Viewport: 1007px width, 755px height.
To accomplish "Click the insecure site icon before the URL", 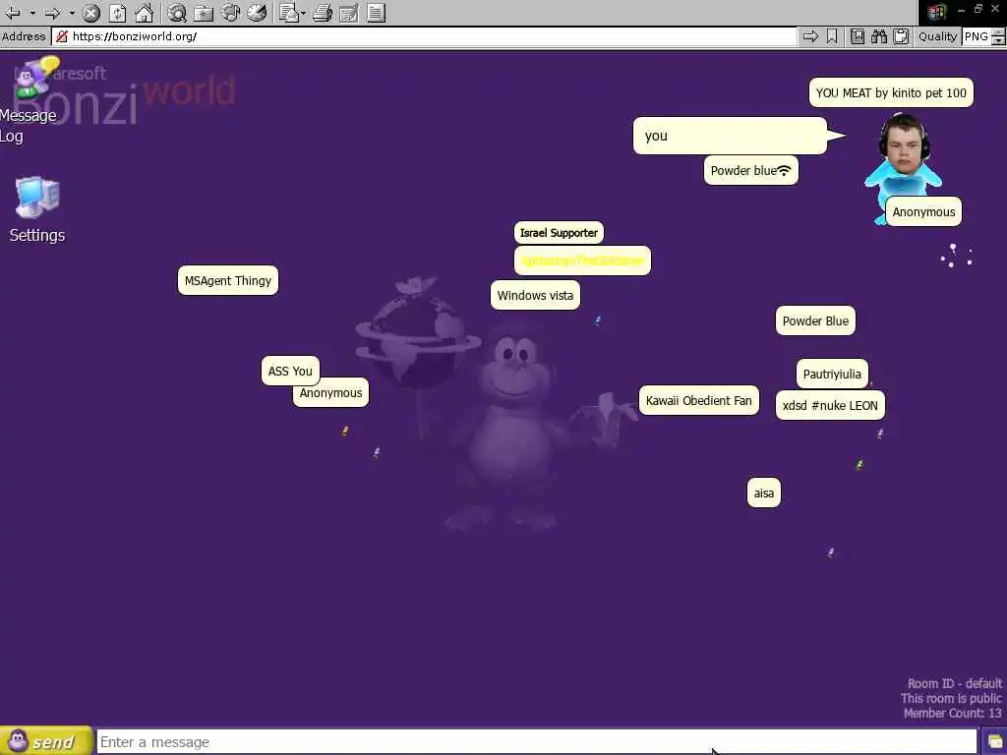I will pyautogui.click(x=62, y=36).
